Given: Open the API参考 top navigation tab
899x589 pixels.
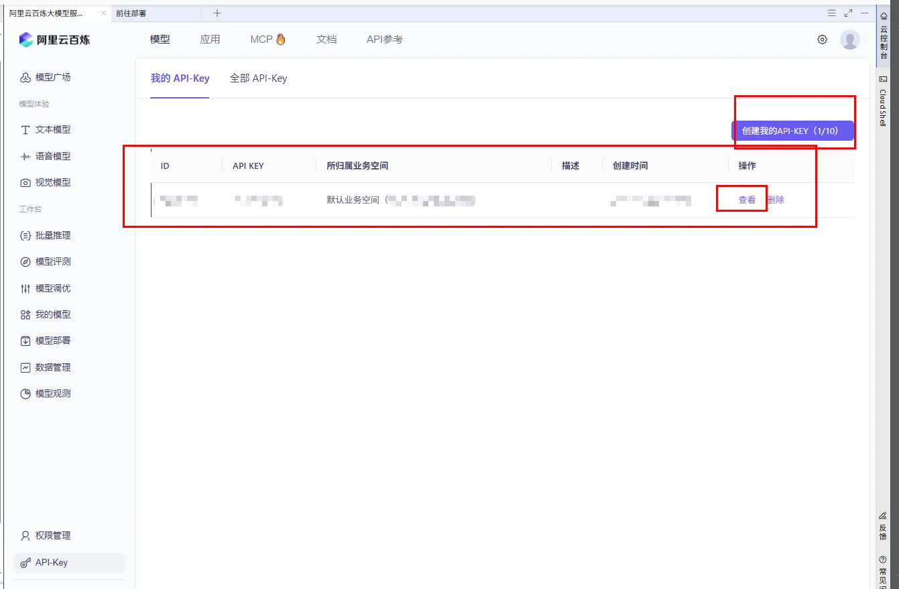Looking at the screenshot, I should (x=385, y=40).
